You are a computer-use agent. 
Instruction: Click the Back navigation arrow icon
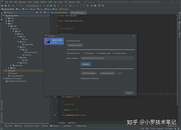(x=13, y=6)
